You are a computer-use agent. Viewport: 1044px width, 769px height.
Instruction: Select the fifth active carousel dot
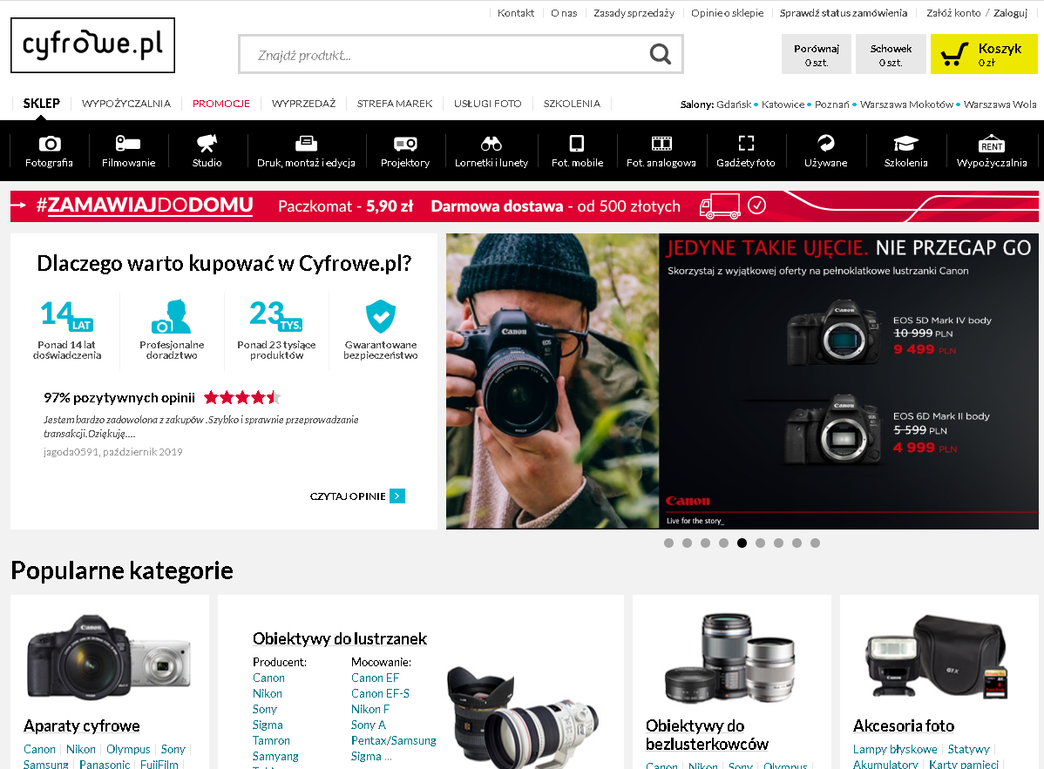742,543
